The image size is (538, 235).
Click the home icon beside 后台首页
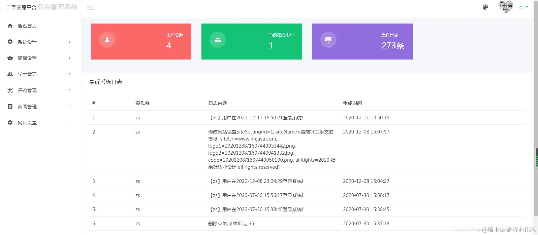click(x=10, y=26)
